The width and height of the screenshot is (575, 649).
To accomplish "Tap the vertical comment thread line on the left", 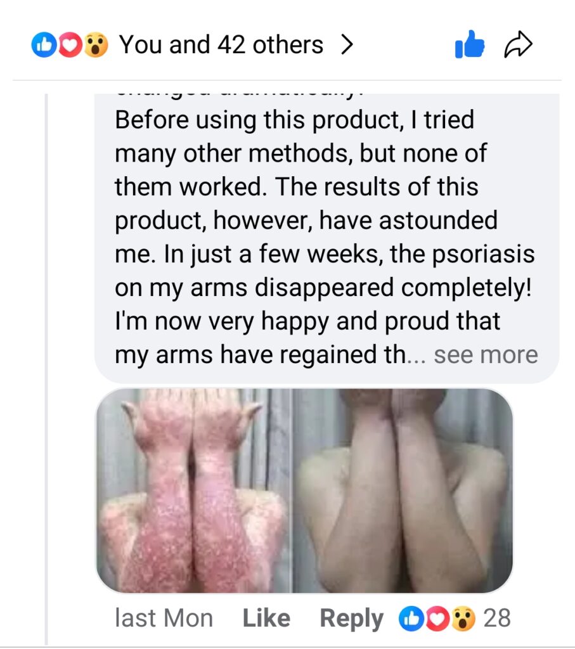I will pos(46,368).
